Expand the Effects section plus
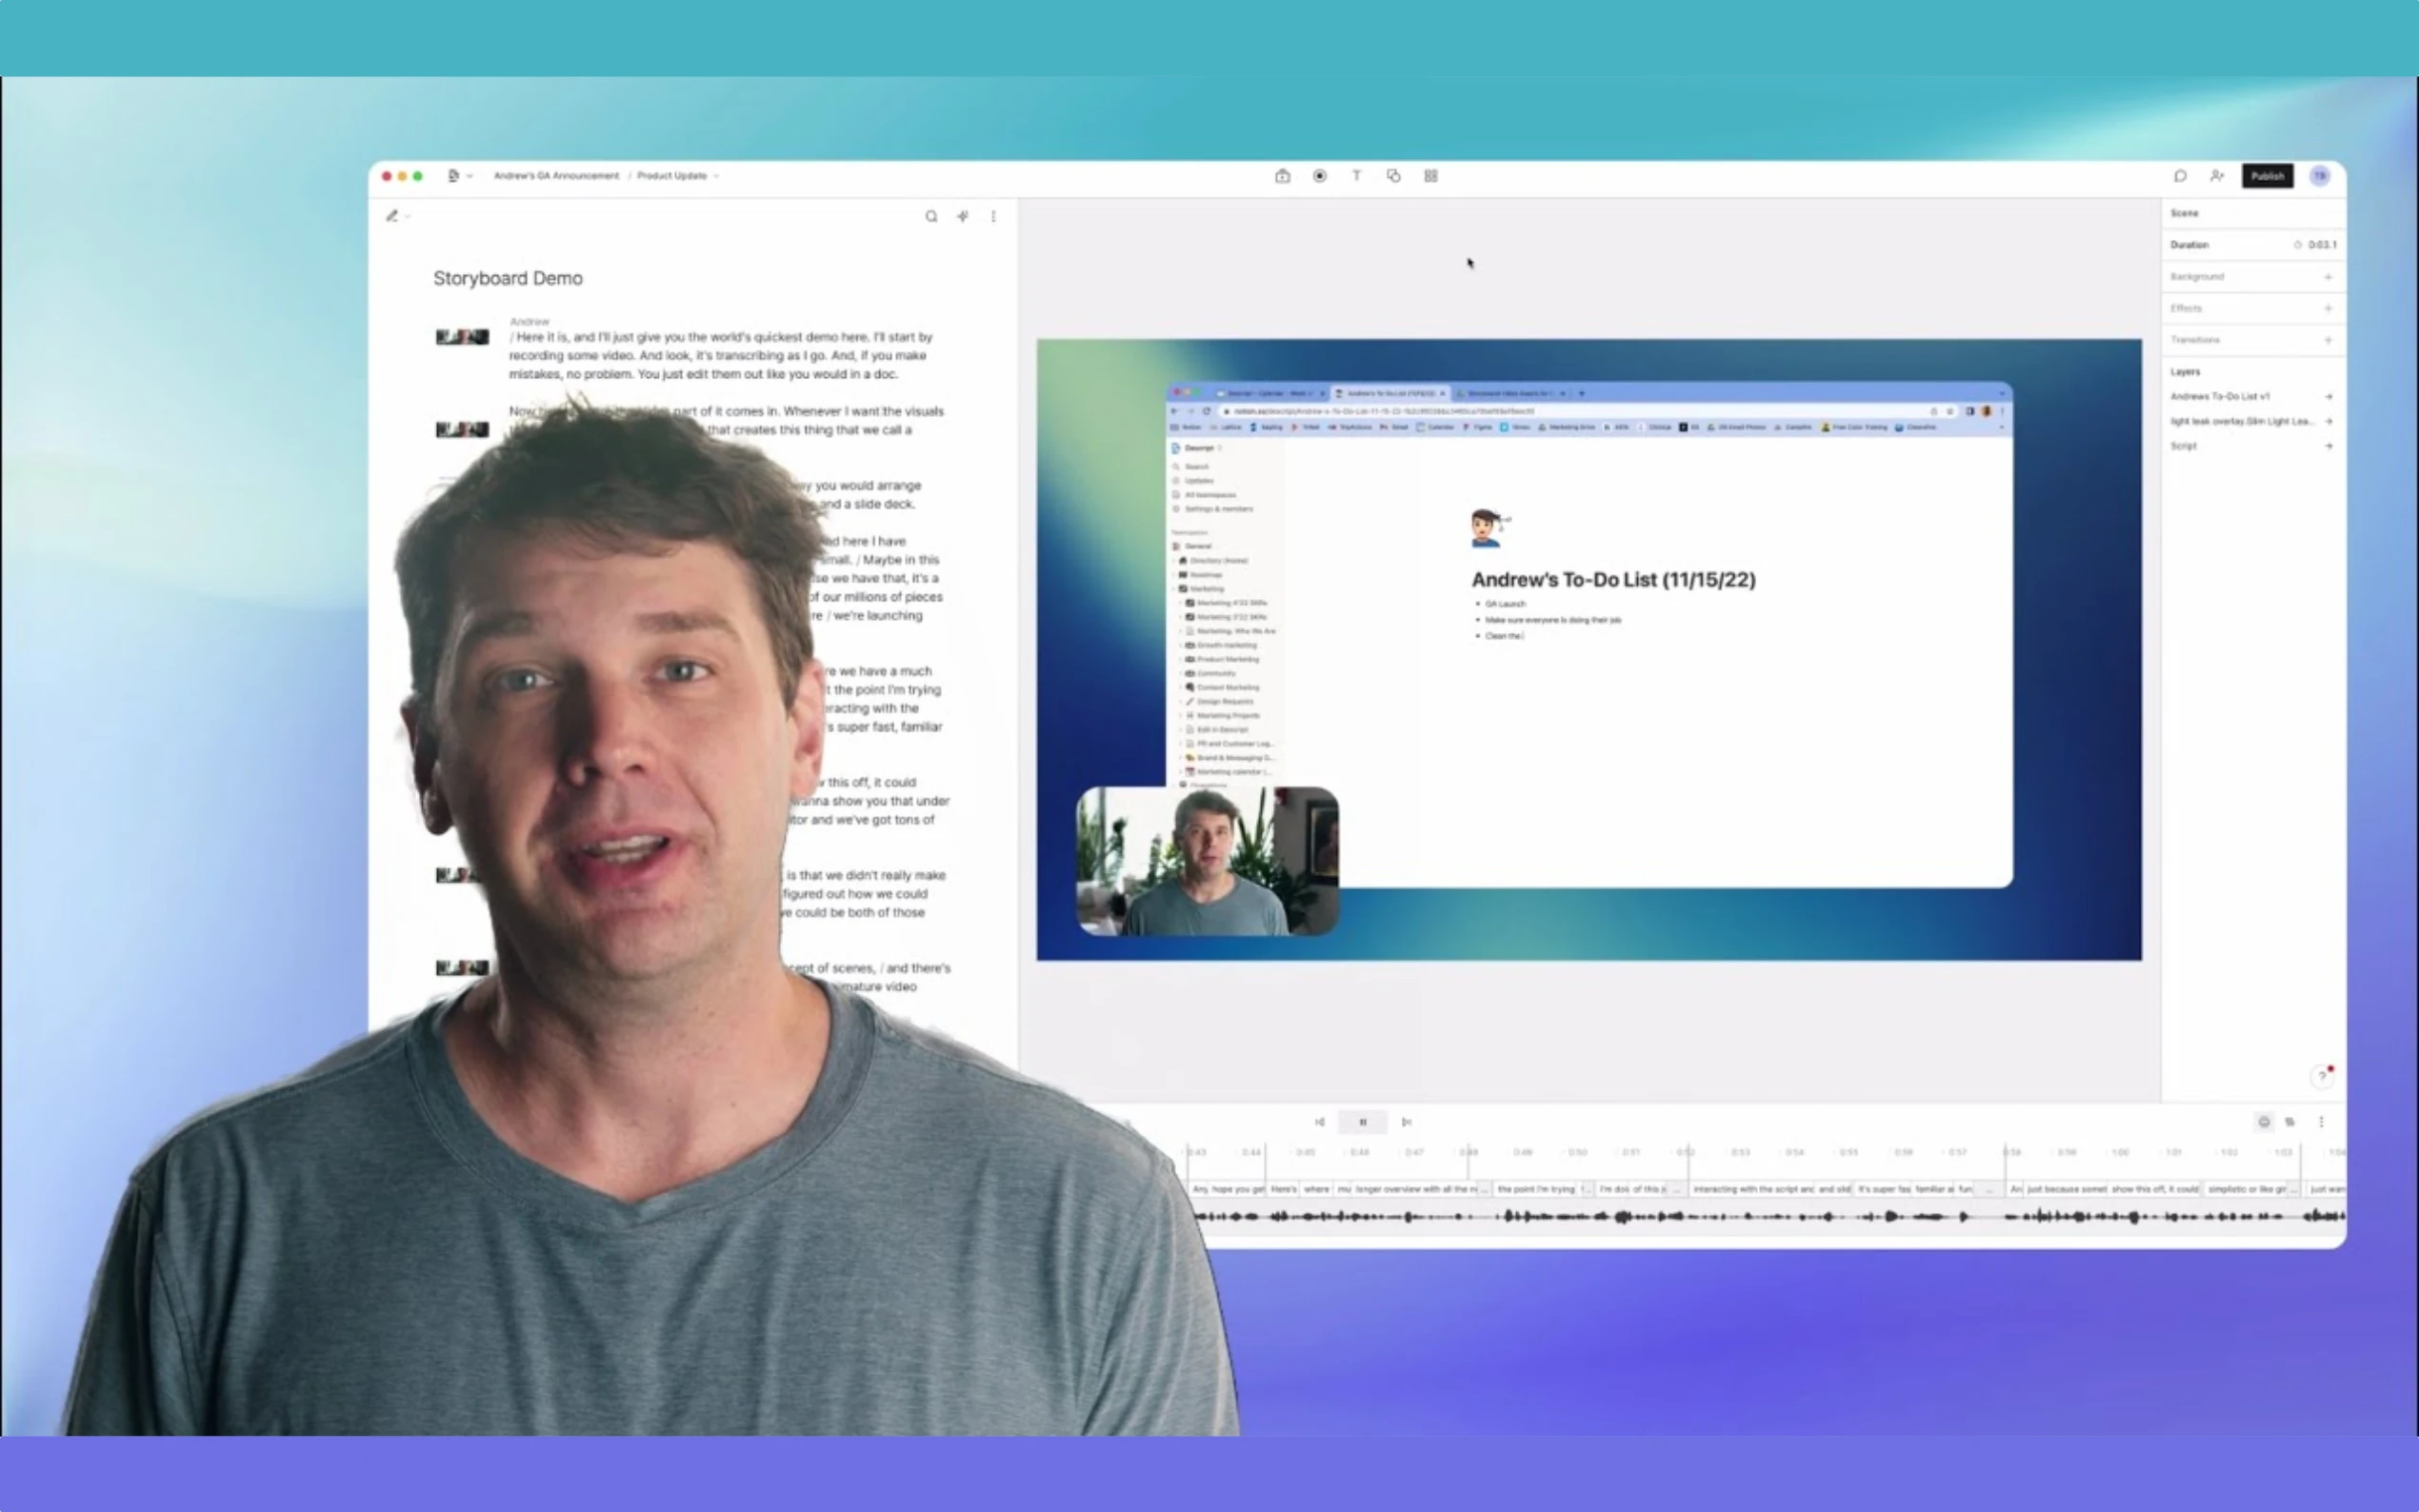 pos(2327,308)
